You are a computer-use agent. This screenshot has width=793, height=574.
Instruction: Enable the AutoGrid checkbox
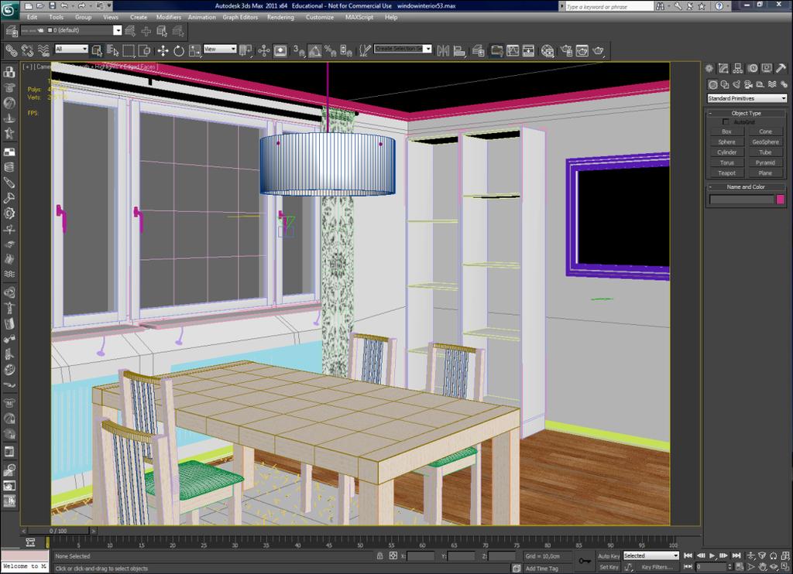point(726,121)
